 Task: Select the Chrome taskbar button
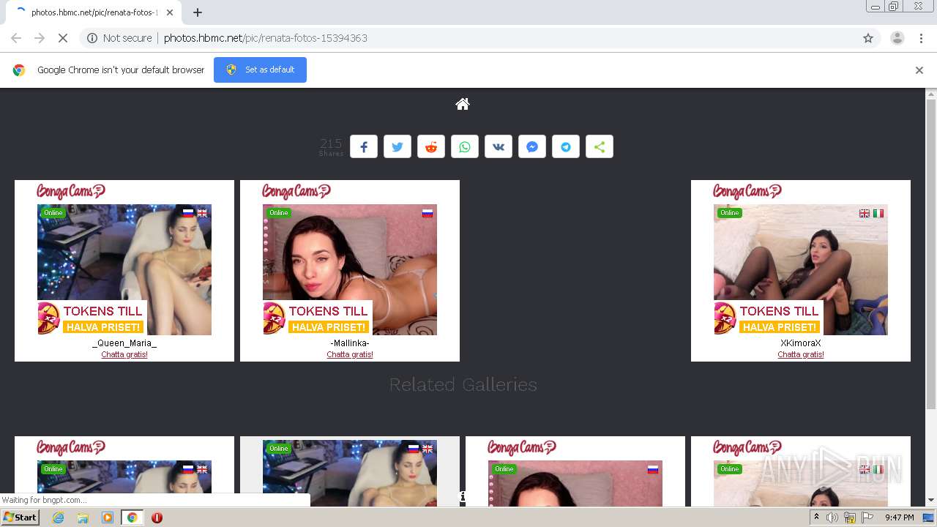click(x=132, y=517)
